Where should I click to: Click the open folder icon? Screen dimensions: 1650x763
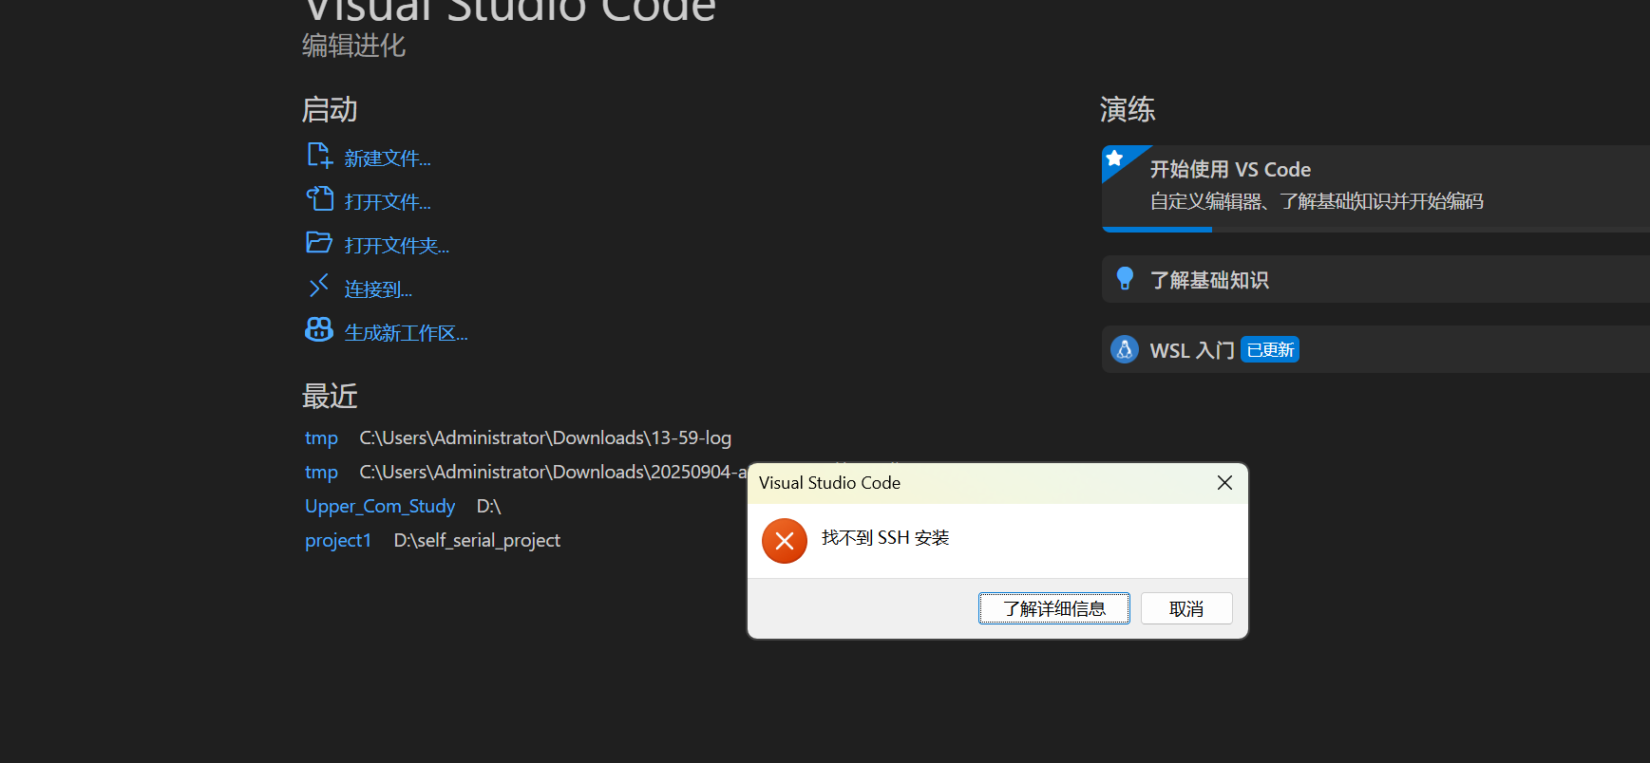click(319, 243)
